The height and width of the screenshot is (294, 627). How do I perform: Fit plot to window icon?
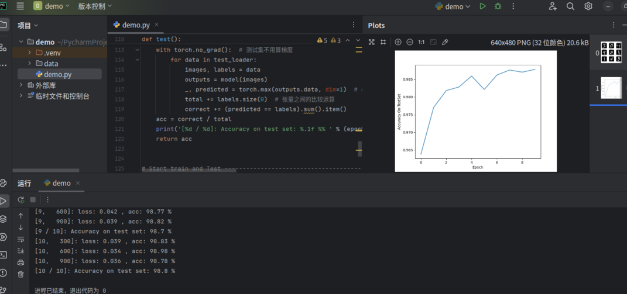pos(372,42)
